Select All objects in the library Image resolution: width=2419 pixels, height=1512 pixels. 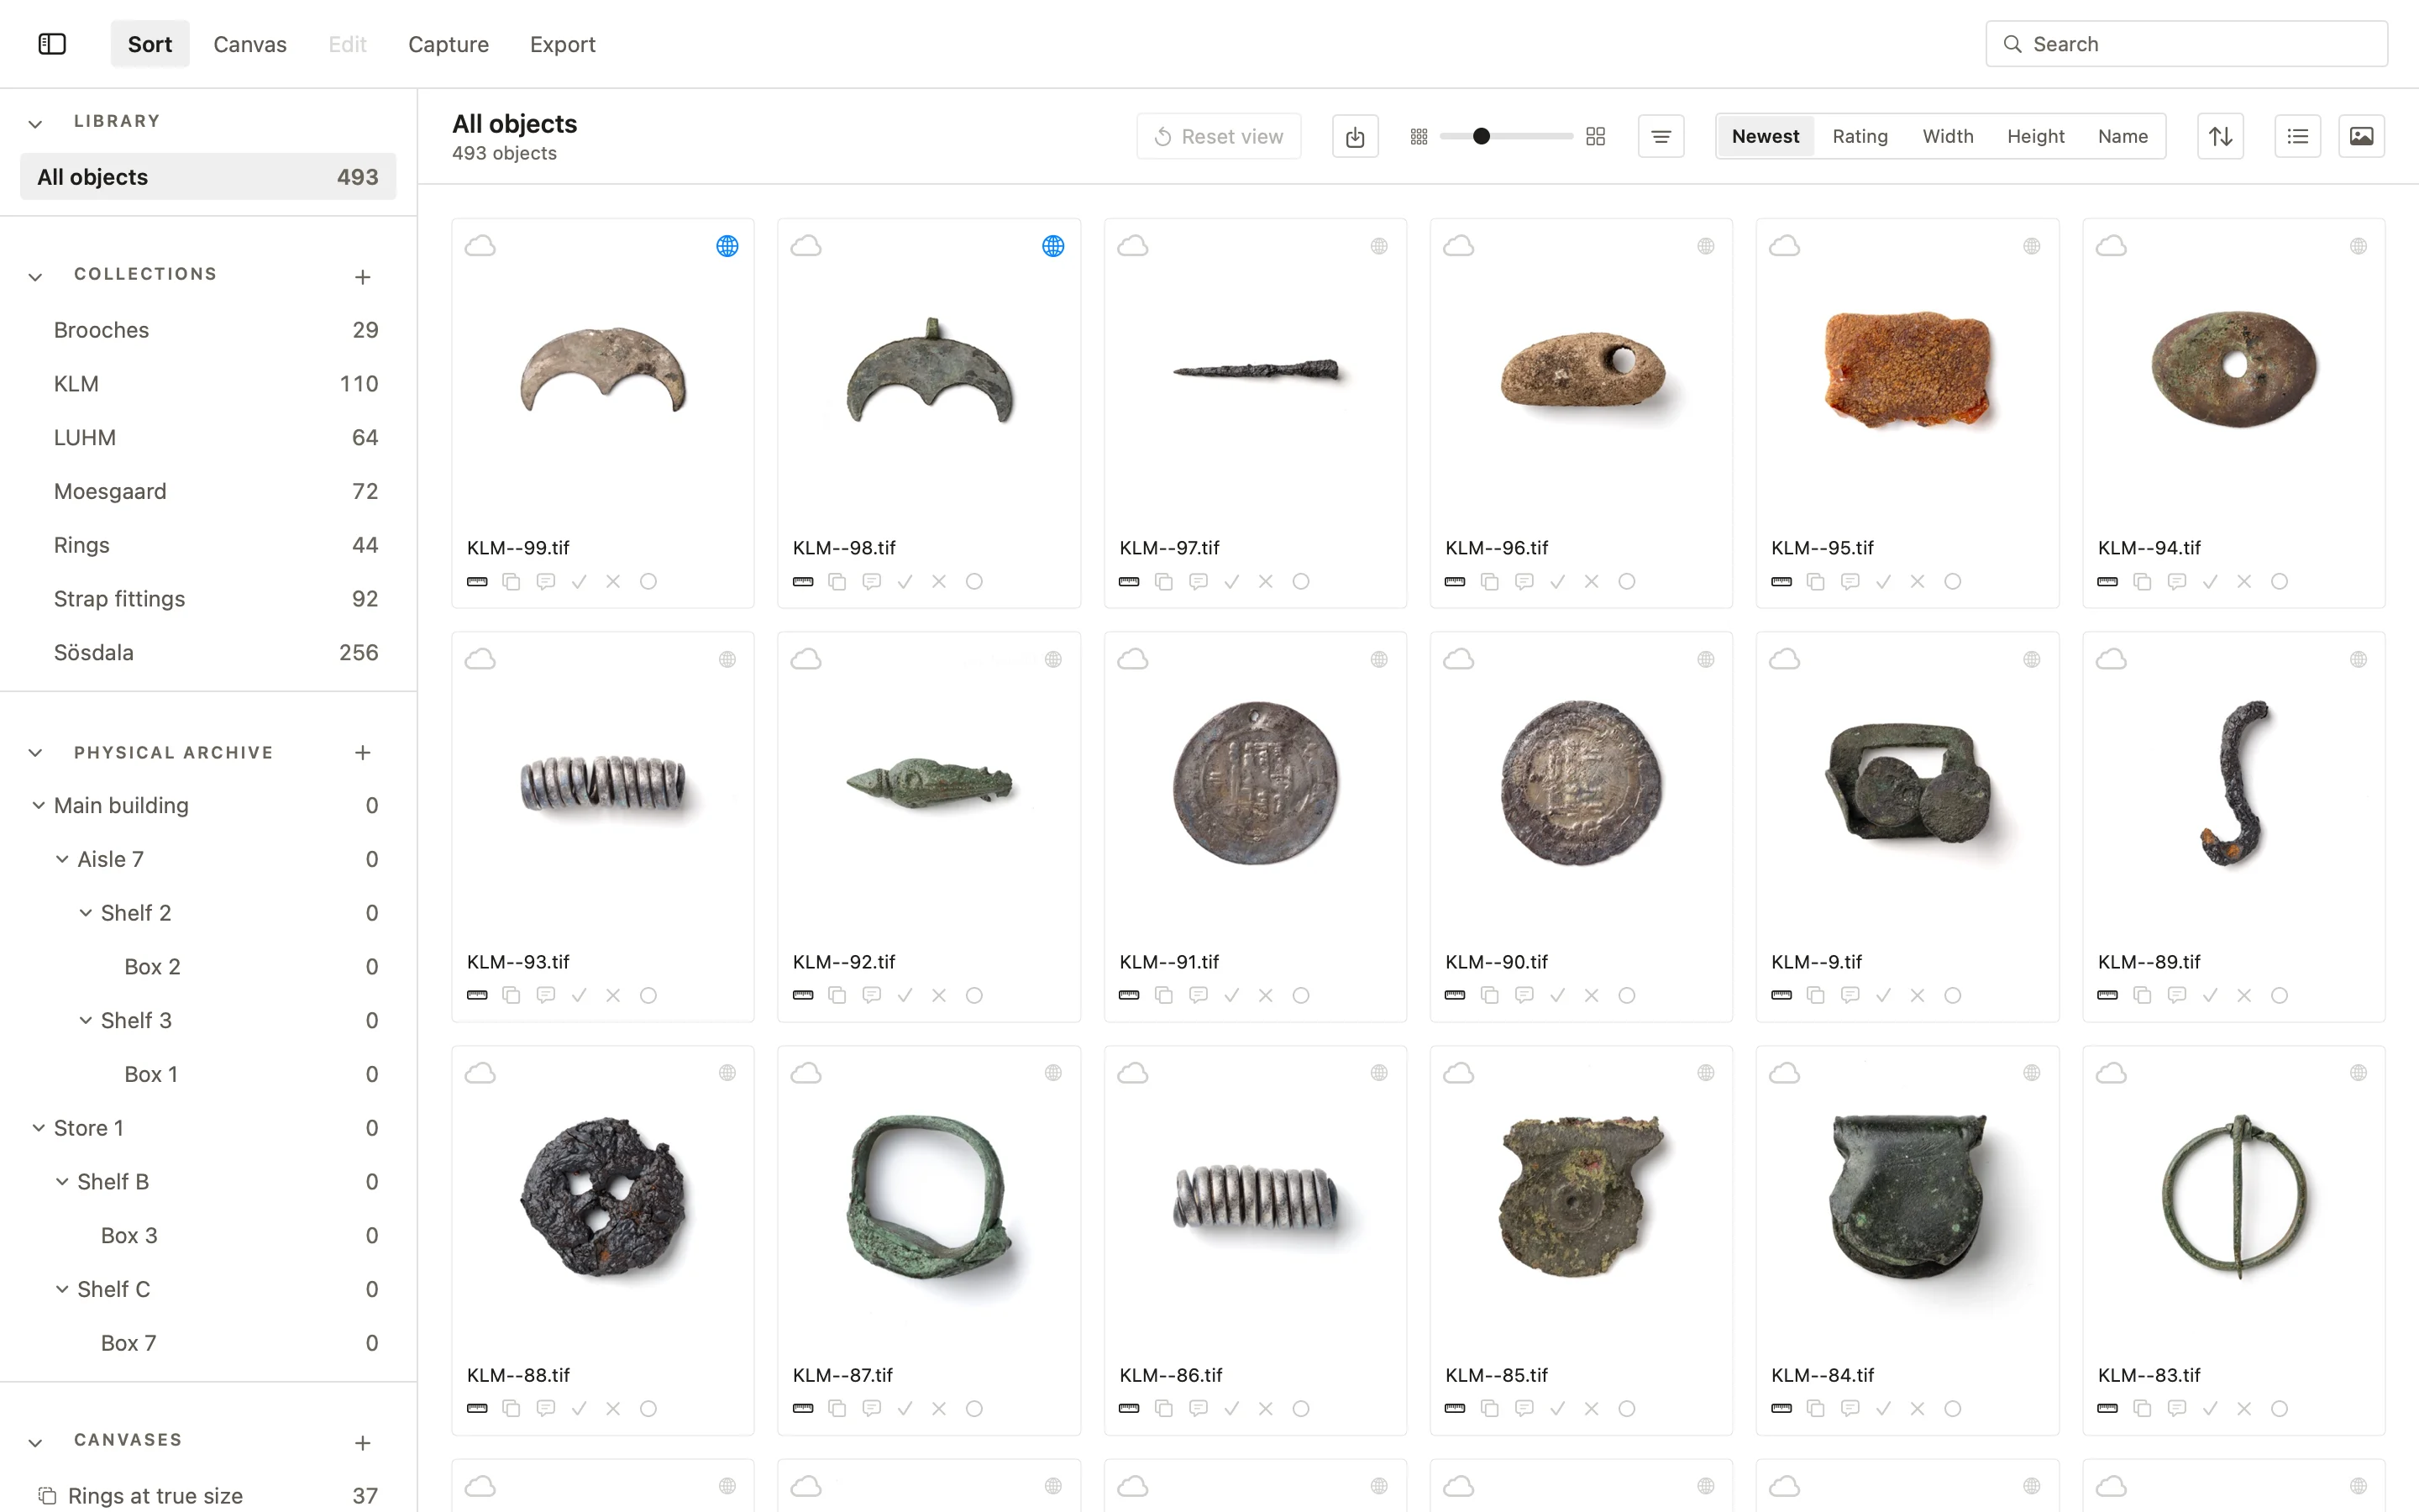click(x=208, y=177)
